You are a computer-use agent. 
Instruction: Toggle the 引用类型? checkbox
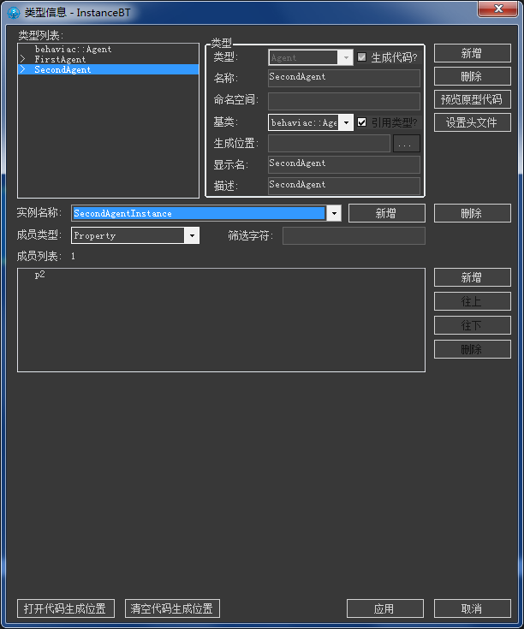[x=362, y=122]
